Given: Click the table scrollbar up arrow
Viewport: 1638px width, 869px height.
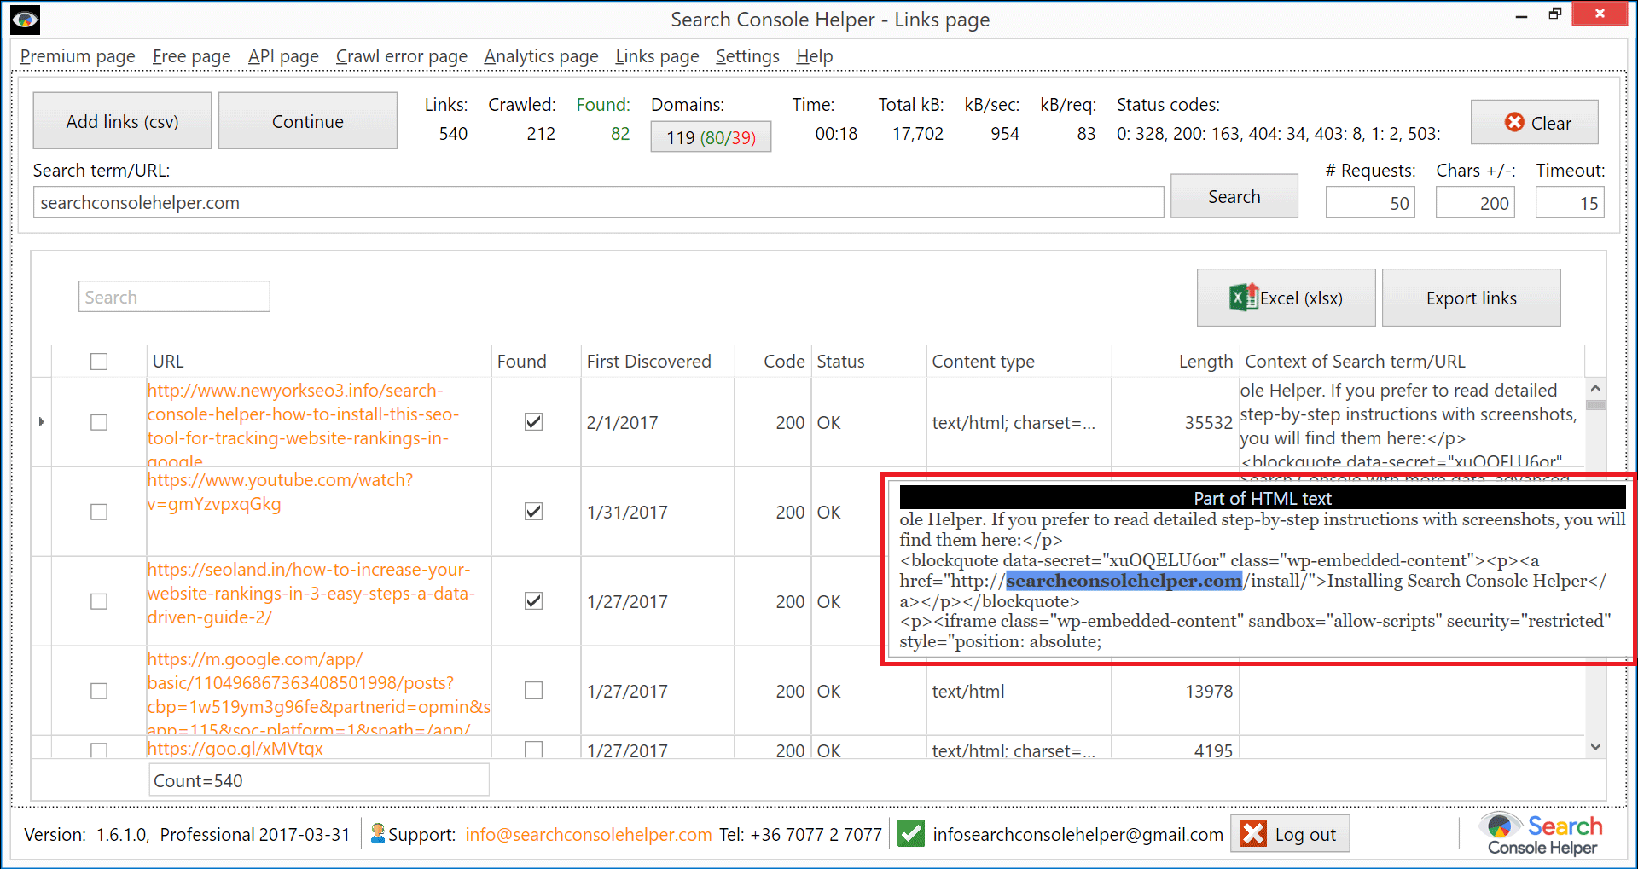Looking at the screenshot, I should pos(1595,388).
